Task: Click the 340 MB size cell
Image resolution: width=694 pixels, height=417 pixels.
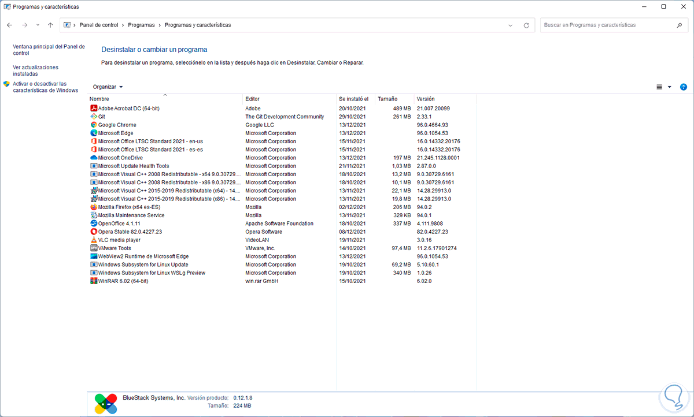Action: (402, 273)
